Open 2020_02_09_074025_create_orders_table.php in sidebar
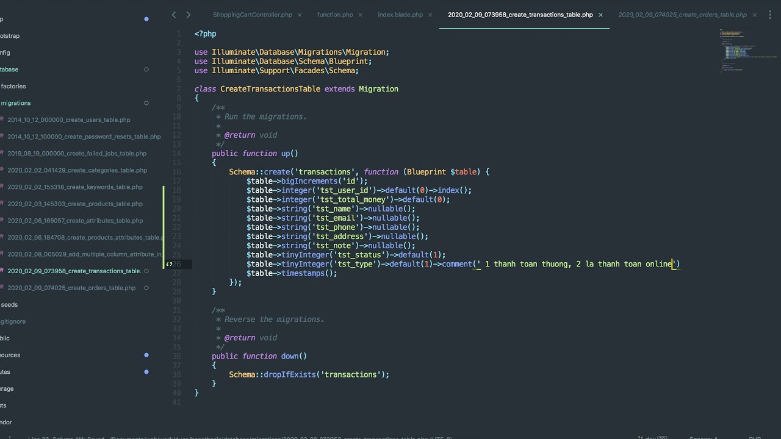 pyautogui.click(x=71, y=288)
